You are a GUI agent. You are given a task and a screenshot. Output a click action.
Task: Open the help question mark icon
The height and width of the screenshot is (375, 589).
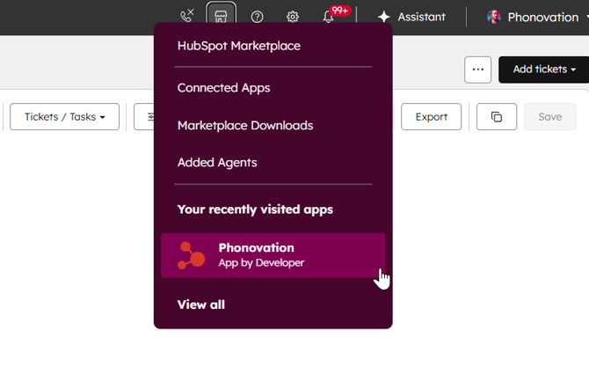click(x=257, y=17)
